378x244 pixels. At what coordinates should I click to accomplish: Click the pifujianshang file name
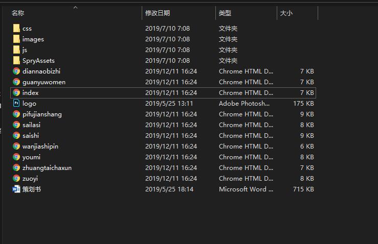(x=42, y=114)
